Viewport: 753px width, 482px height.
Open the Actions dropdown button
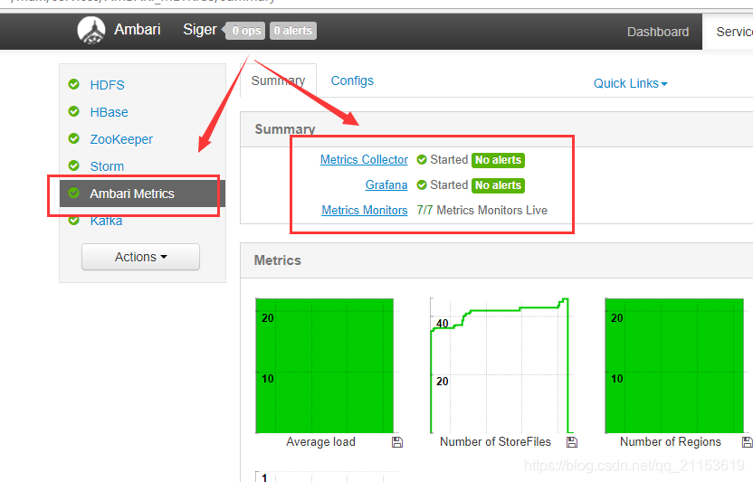click(140, 257)
